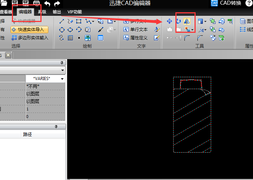This screenshot has height=180, width=253.
Task: Switch to the 高级 ribbon tab
Action: click(x=42, y=12)
